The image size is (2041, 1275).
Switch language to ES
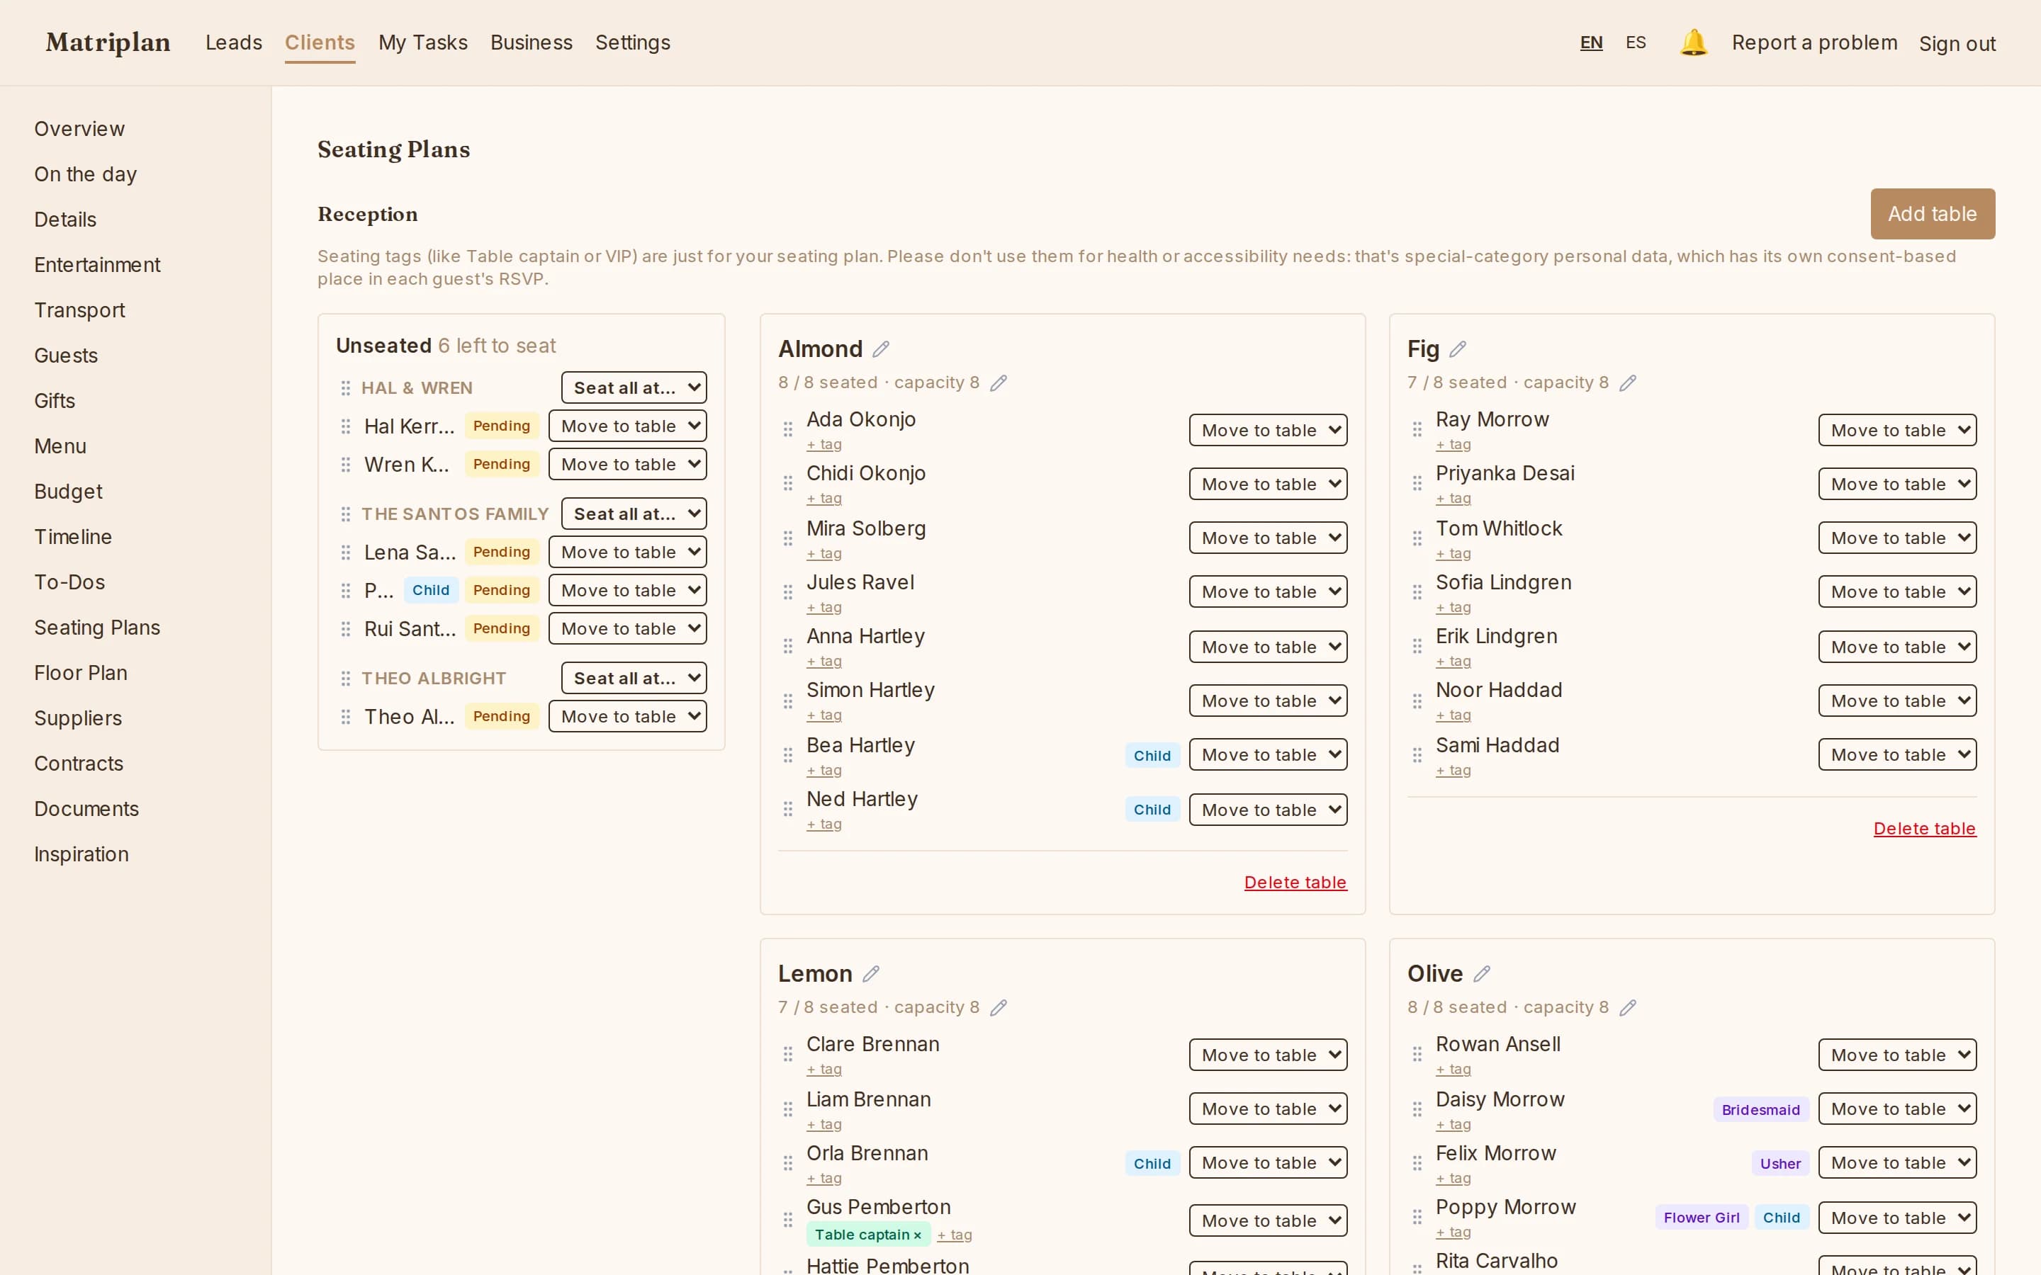1636,42
